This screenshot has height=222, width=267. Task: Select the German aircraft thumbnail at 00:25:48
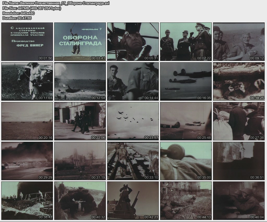[x=186, y=121]
